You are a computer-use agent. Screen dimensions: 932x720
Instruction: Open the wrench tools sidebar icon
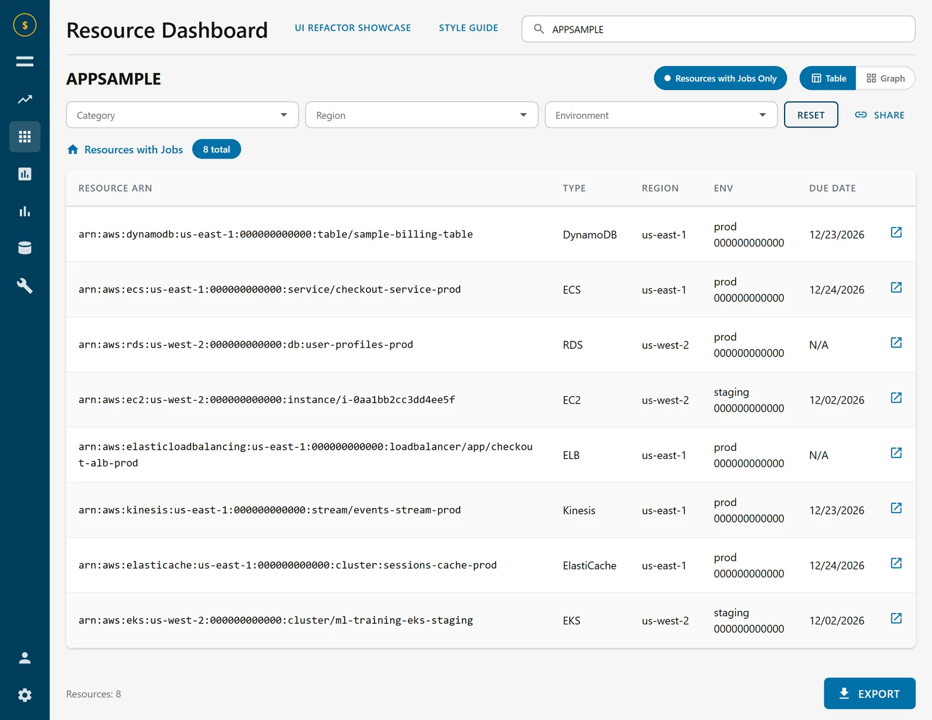coord(24,285)
